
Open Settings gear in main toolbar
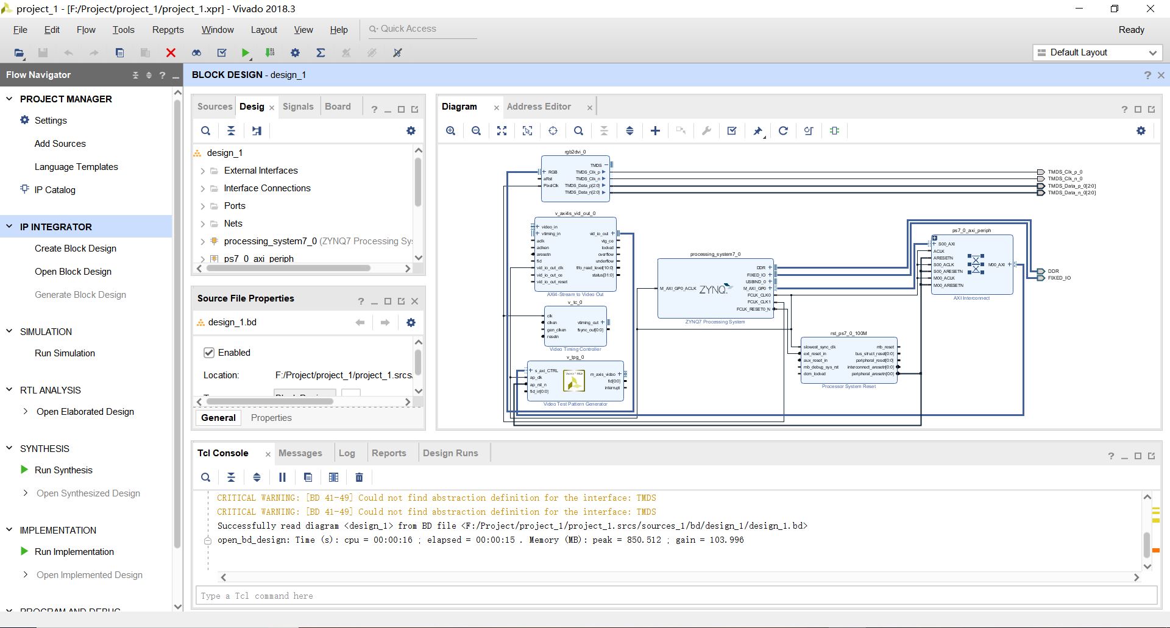(x=295, y=53)
